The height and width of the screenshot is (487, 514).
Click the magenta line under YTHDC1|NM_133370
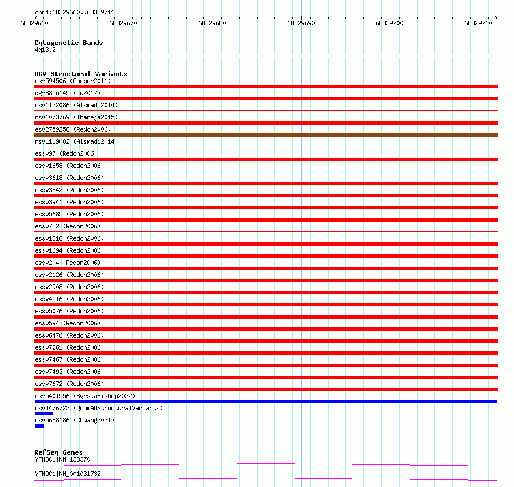(266, 464)
